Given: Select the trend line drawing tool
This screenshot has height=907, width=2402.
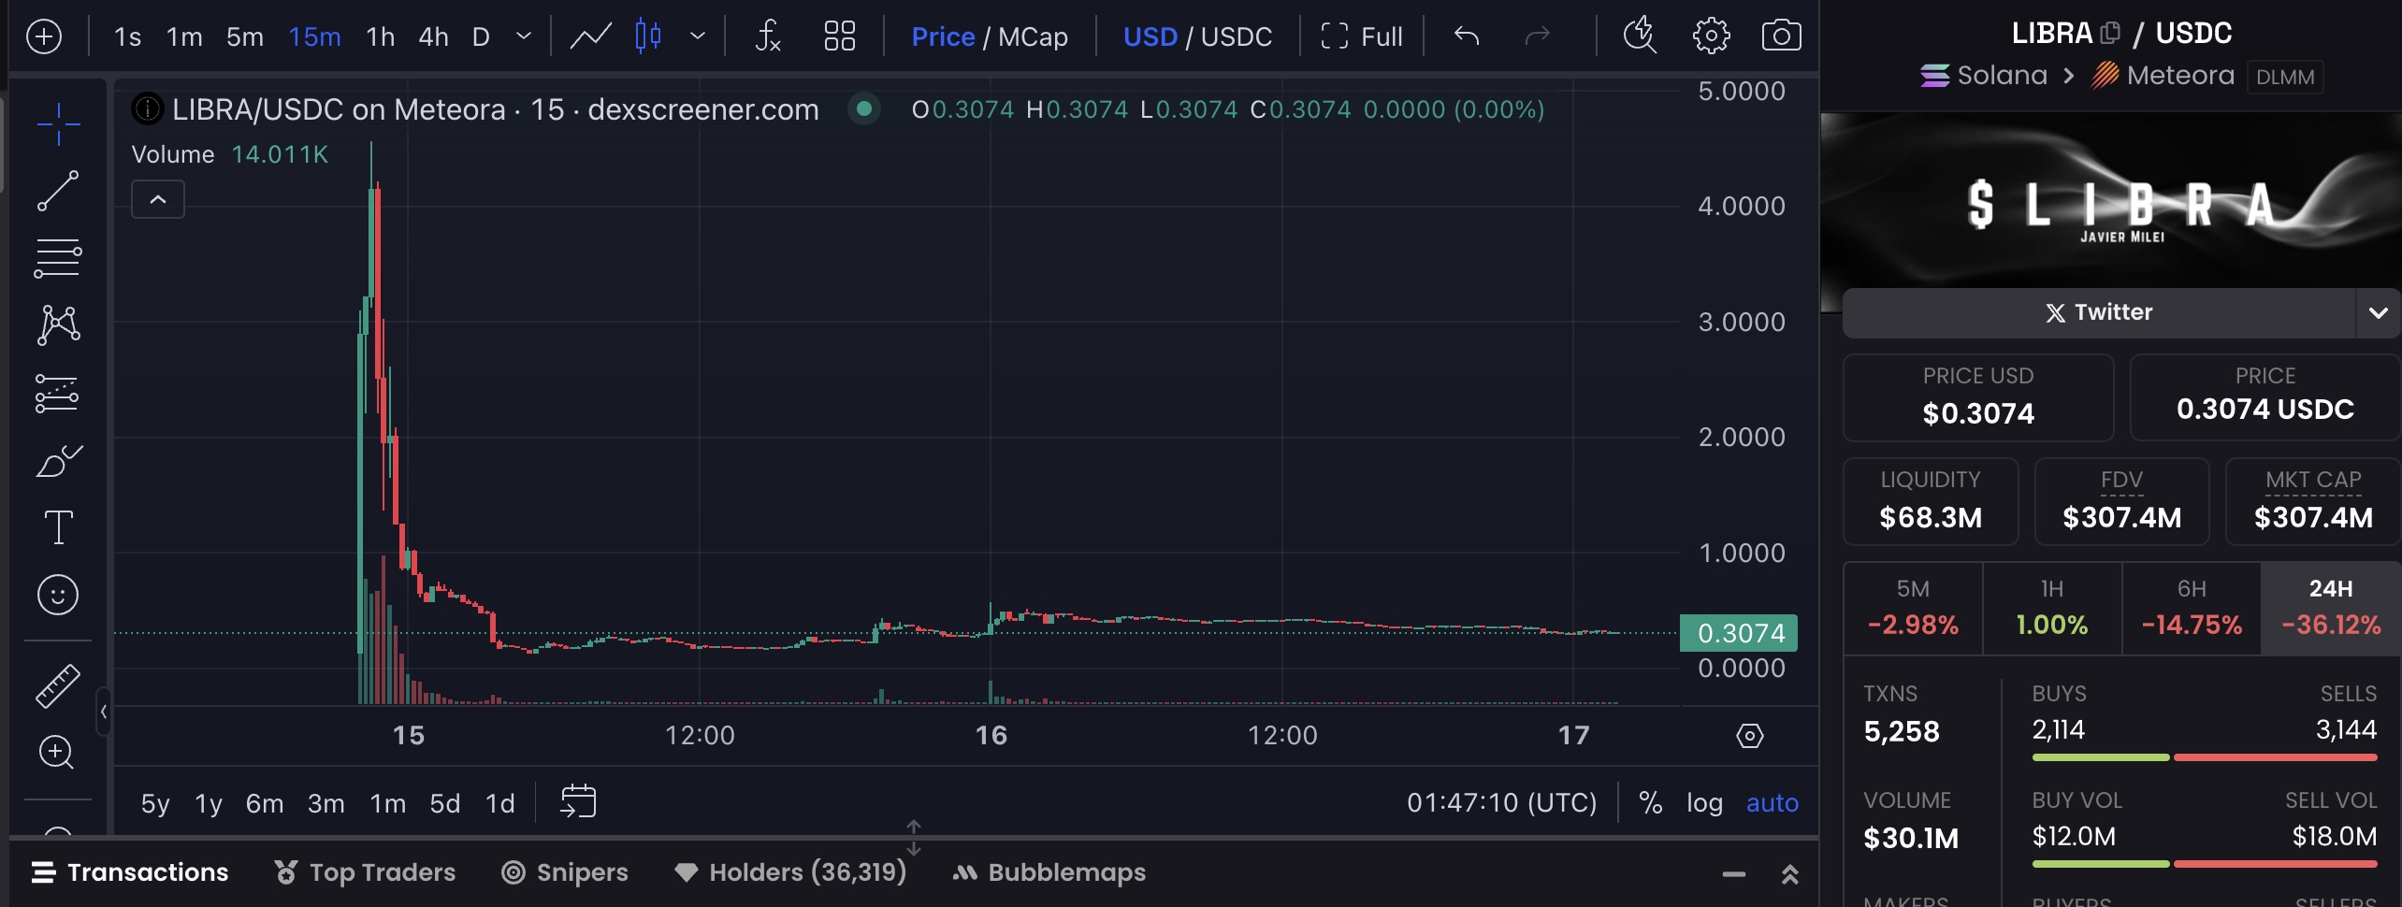Looking at the screenshot, I should [x=58, y=191].
